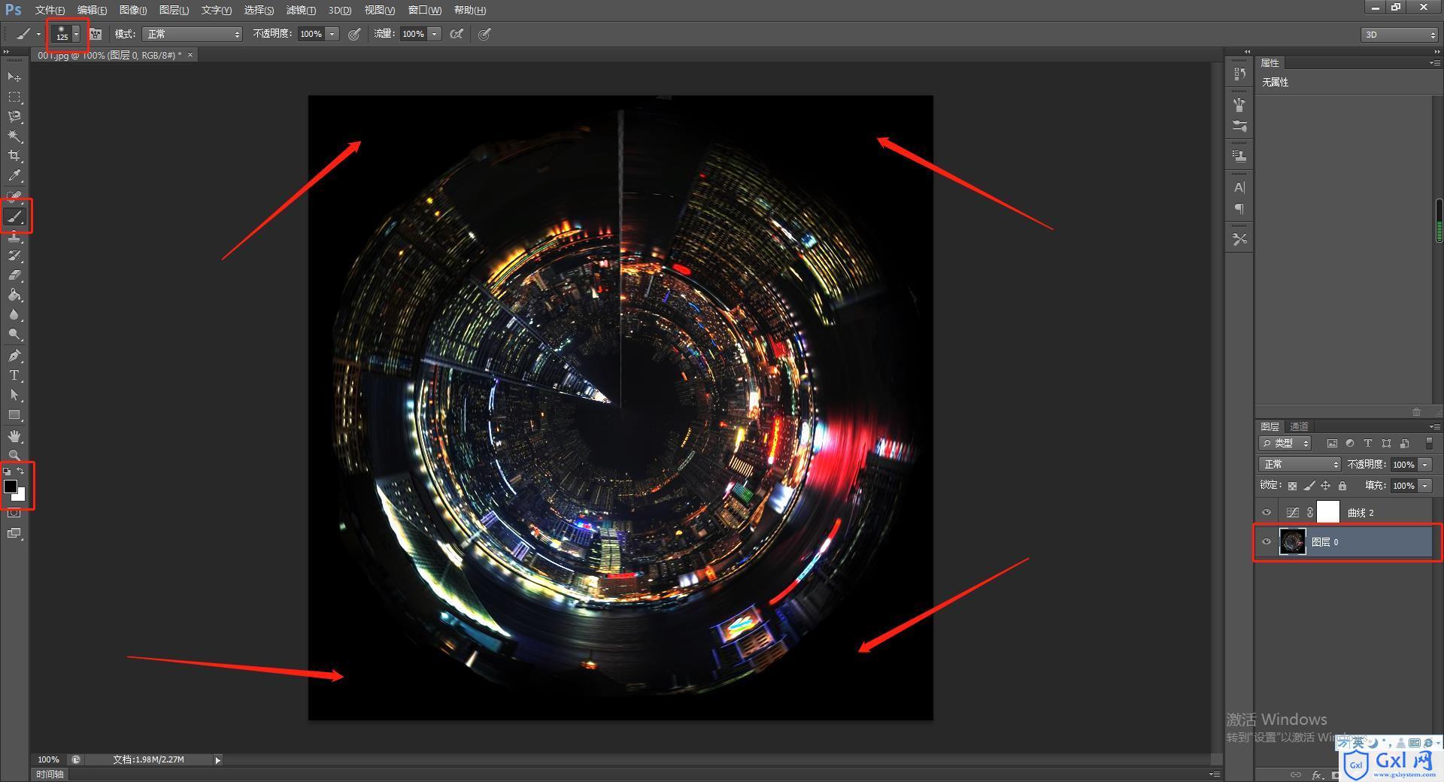
Task: Open the tool preset picker arrow
Action: point(39,34)
